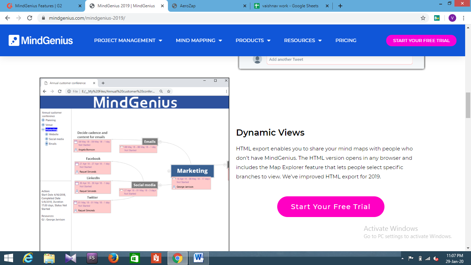This screenshot has width=471, height=265.
Task: Close the vaishnav work Google Sheets tab
Action: [x=327, y=6]
